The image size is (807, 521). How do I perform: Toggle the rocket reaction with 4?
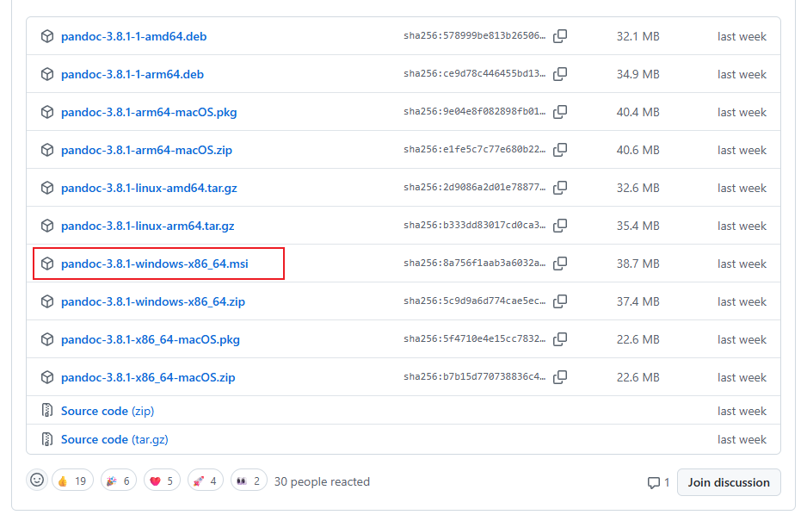tap(206, 481)
